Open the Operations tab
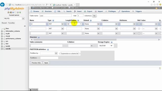The width and height of the screenshot is (162, 91). 124,11
